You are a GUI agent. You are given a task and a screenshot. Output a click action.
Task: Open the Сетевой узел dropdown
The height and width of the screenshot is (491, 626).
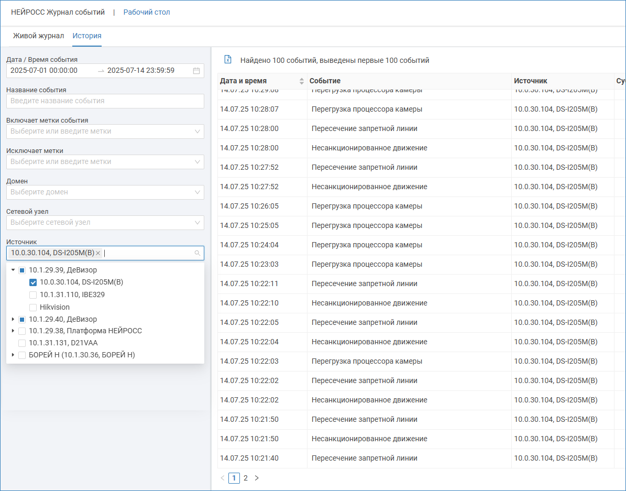point(105,223)
